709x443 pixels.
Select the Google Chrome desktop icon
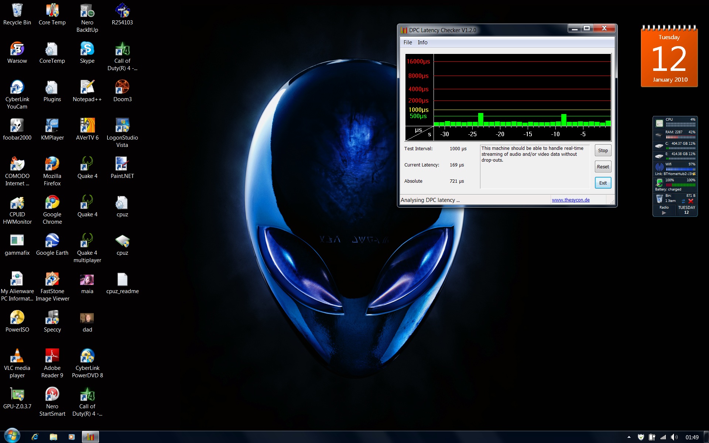(52, 210)
